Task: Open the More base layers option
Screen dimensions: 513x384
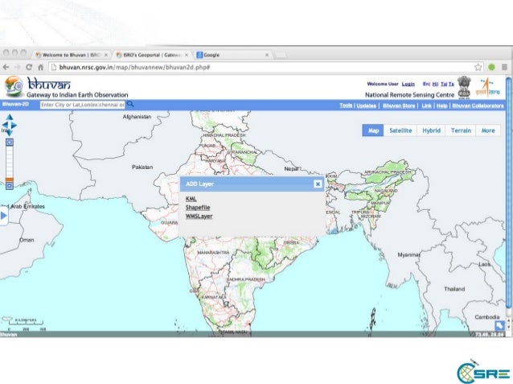Action: point(488,130)
